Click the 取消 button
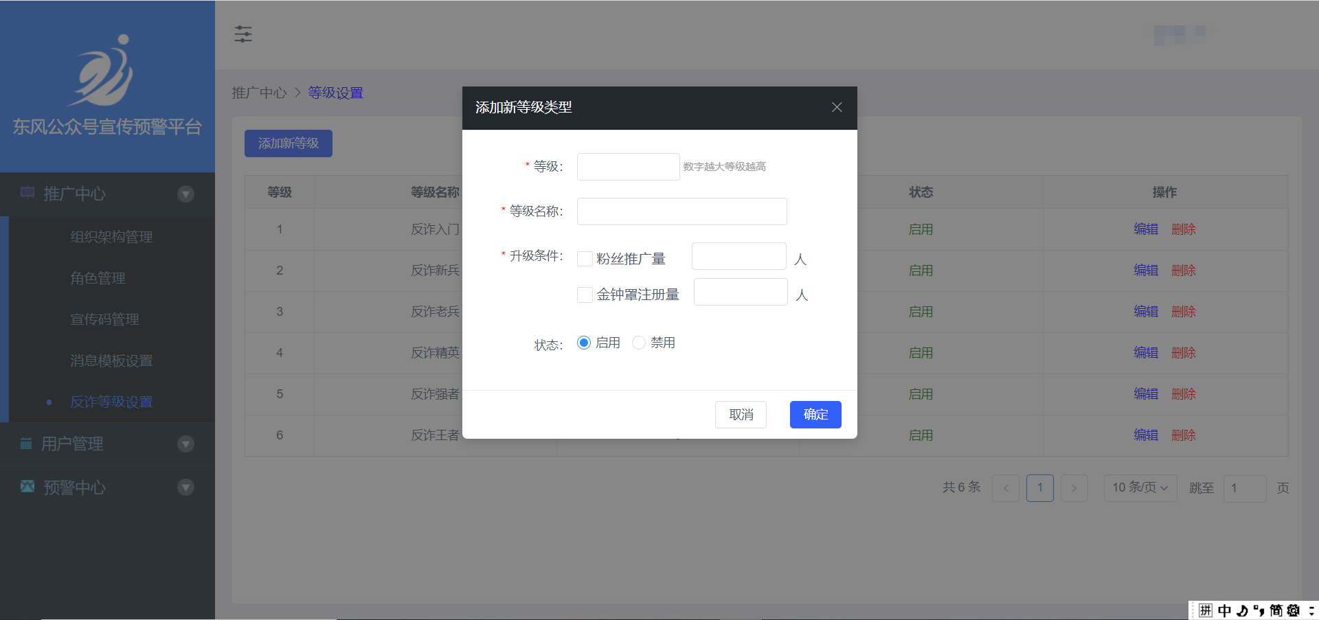The image size is (1319, 620). click(x=741, y=415)
